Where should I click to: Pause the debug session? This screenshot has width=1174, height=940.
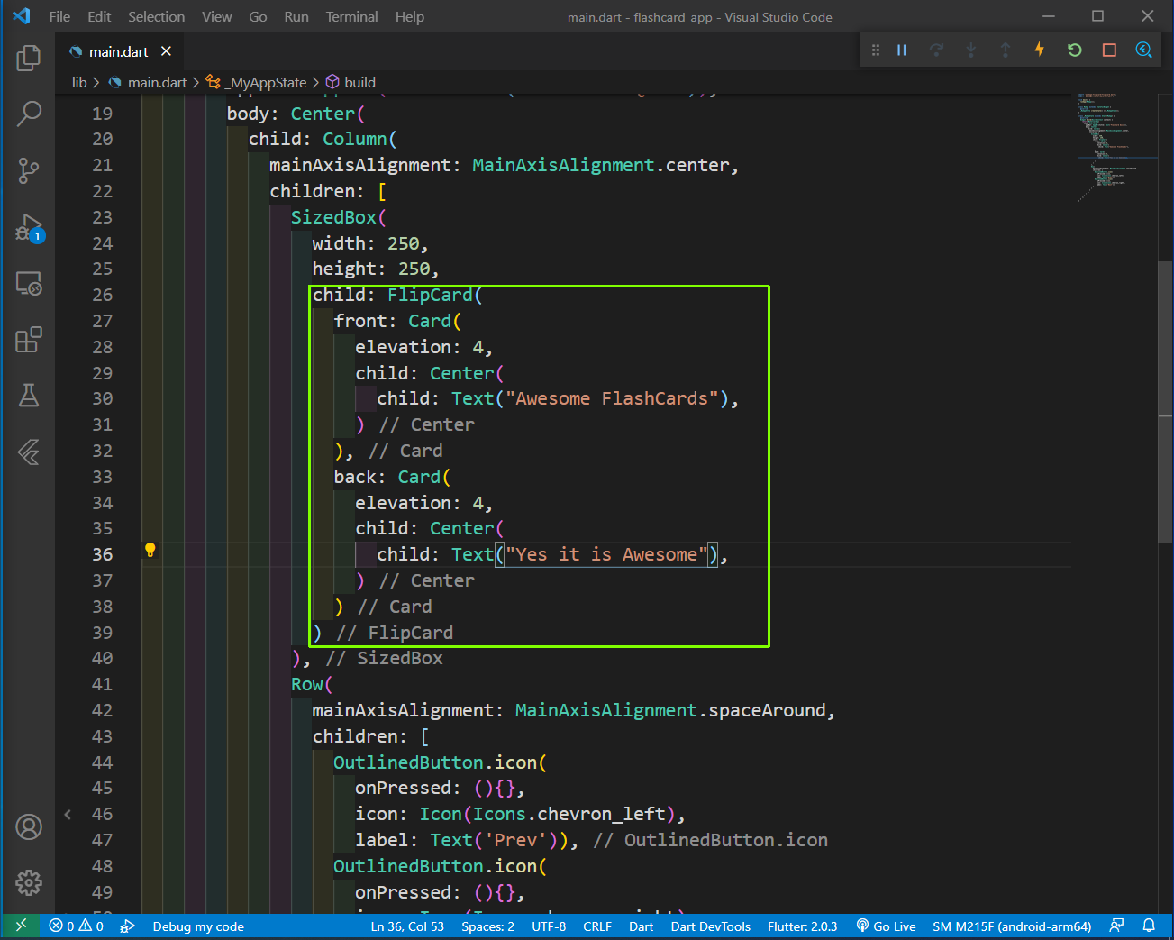(x=901, y=50)
